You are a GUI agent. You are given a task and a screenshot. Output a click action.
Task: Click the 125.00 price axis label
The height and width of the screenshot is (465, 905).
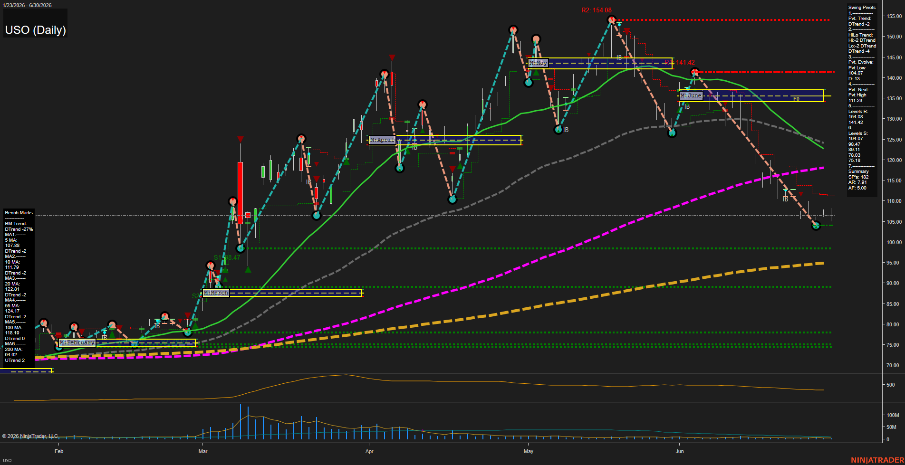894,140
